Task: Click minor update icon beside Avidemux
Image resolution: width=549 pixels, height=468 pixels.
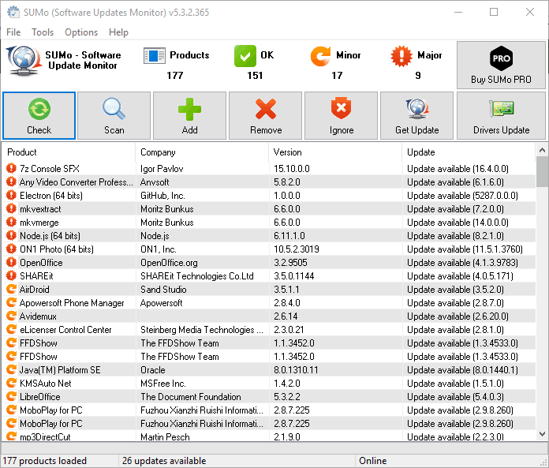Action: (x=11, y=316)
